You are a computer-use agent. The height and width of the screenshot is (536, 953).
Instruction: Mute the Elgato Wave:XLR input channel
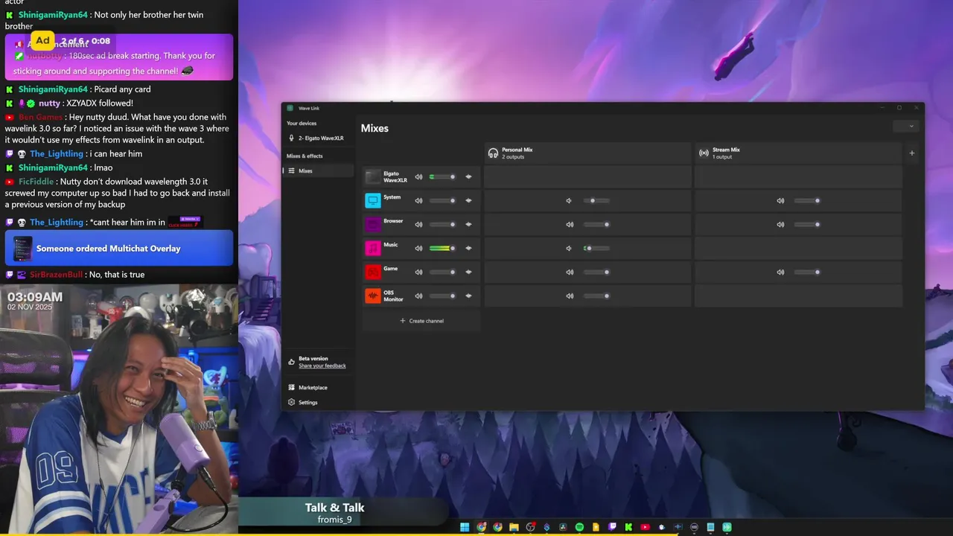tap(418, 176)
